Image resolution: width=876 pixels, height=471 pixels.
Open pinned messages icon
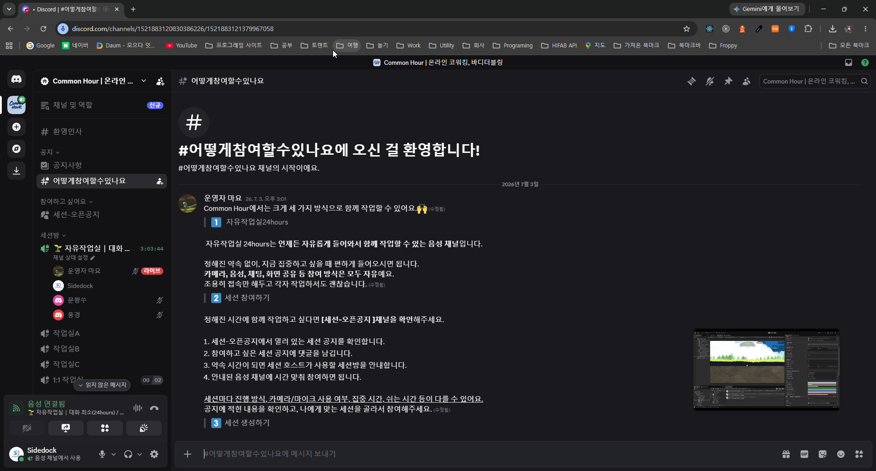[728, 81]
